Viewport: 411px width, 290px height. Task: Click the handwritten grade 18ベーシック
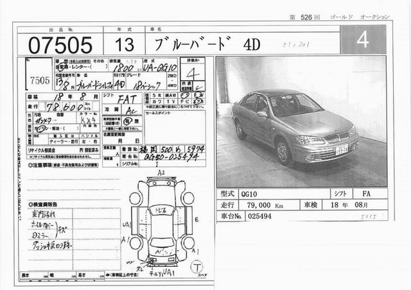coord(147,85)
